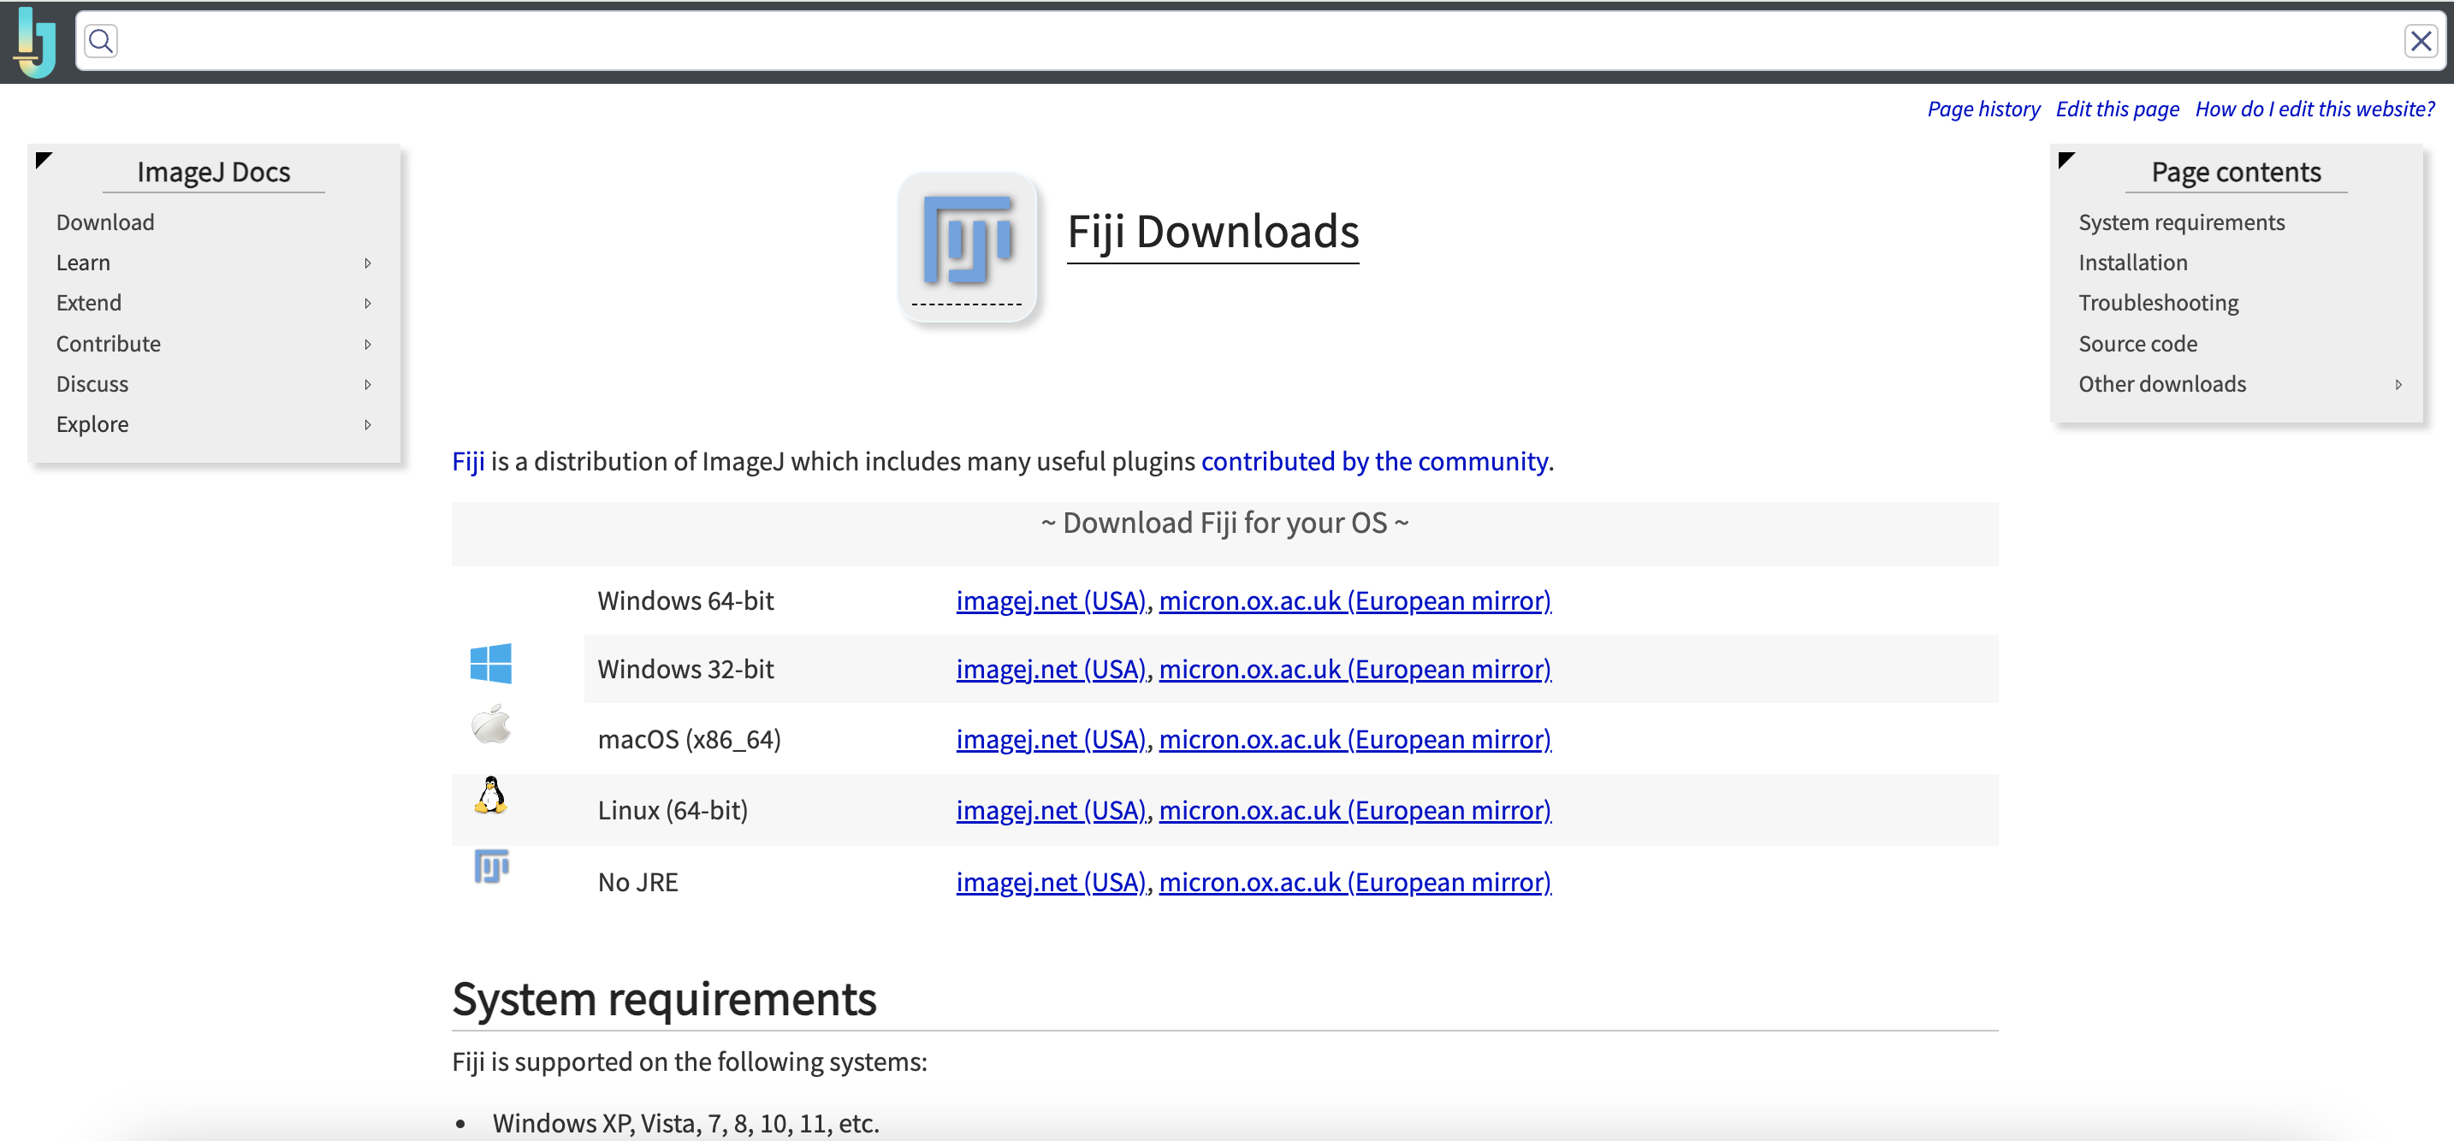Screen dimensions: 2454x1141
Task: Open contributed by the community link
Action: (1373, 461)
